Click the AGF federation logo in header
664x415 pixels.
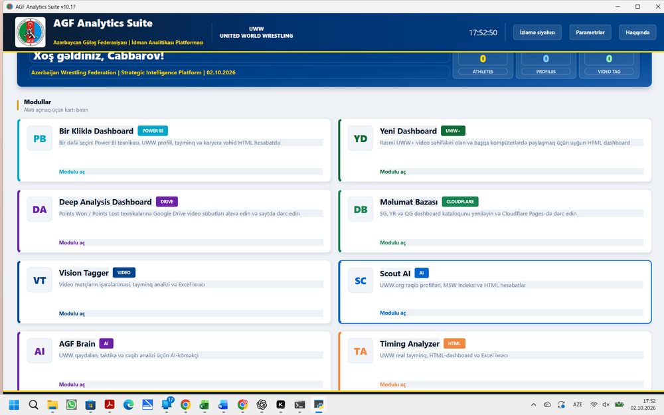(x=31, y=32)
